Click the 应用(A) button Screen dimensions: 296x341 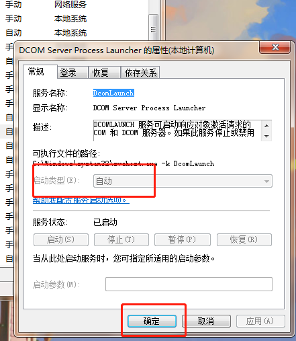click(x=260, y=321)
